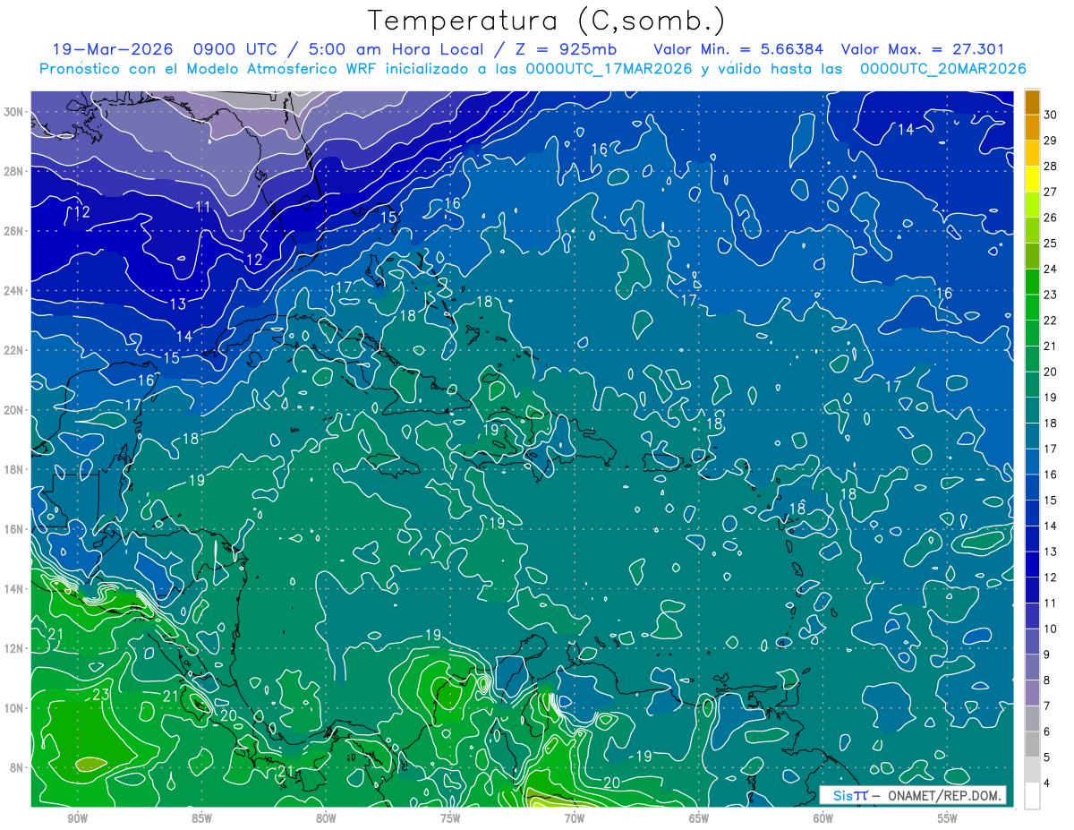The height and width of the screenshot is (830, 1074).
Task: Click the '60W' longitude axis label
Action: 823,818
